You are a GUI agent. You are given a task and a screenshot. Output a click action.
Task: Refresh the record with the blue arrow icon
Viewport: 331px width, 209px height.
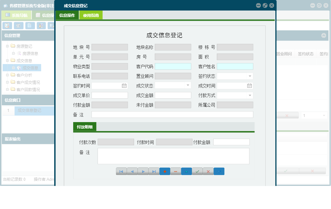pos(219,171)
